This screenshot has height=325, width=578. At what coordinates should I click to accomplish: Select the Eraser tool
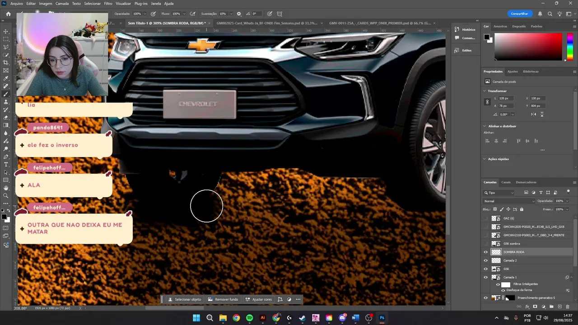(x=6, y=117)
